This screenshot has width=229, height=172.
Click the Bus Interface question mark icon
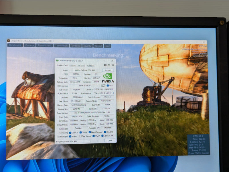click(113, 93)
